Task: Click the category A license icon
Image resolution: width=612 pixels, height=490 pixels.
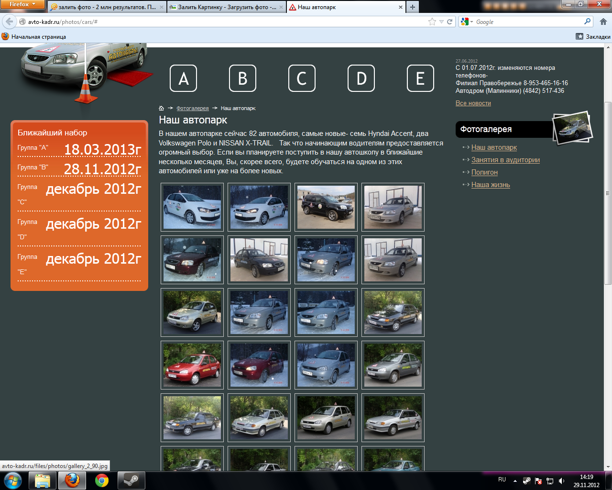Action: [x=183, y=78]
